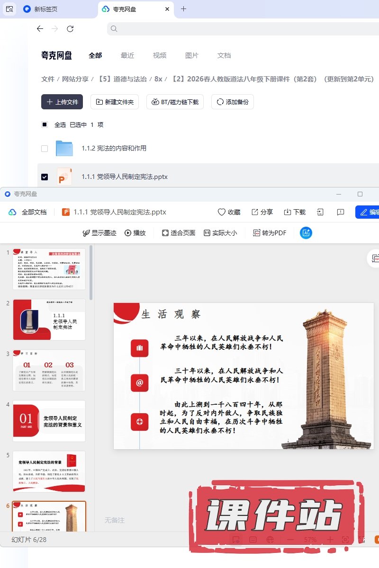Select slide 3 thumbnail 学习目标
Screen dimensions: 379x568
(x=49, y=370)
